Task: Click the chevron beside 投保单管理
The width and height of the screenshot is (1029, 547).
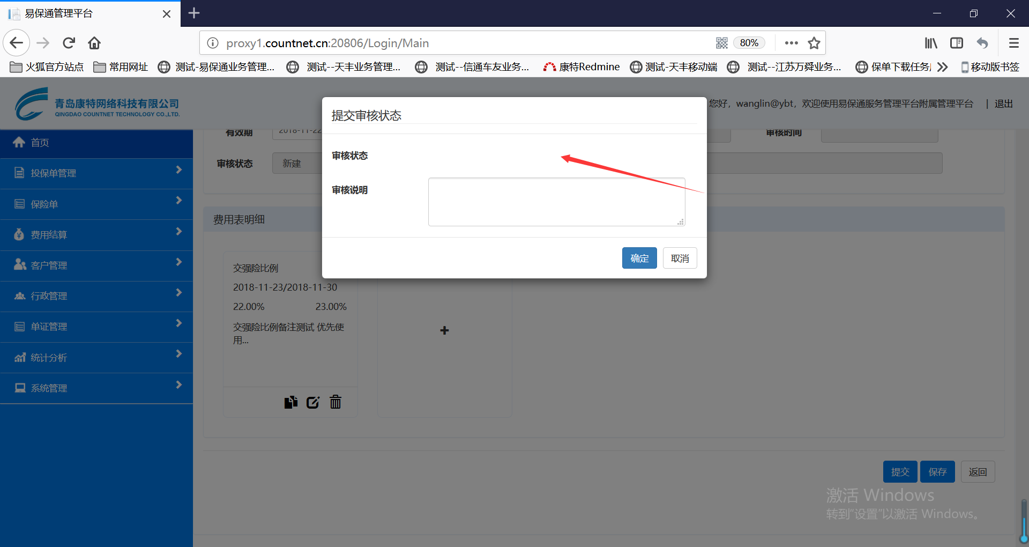Action: coord(179,170)
